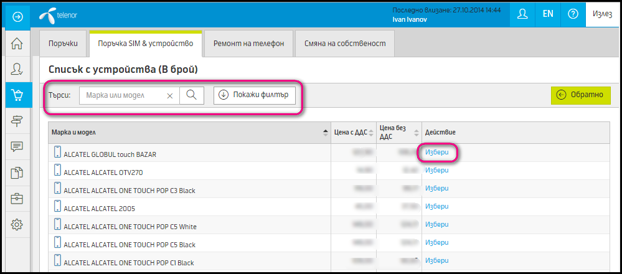Screen dimensions: 622x274
Task: Click phone icon for ALCATEL ALCATEL OTV270
Action: [57, 171]
